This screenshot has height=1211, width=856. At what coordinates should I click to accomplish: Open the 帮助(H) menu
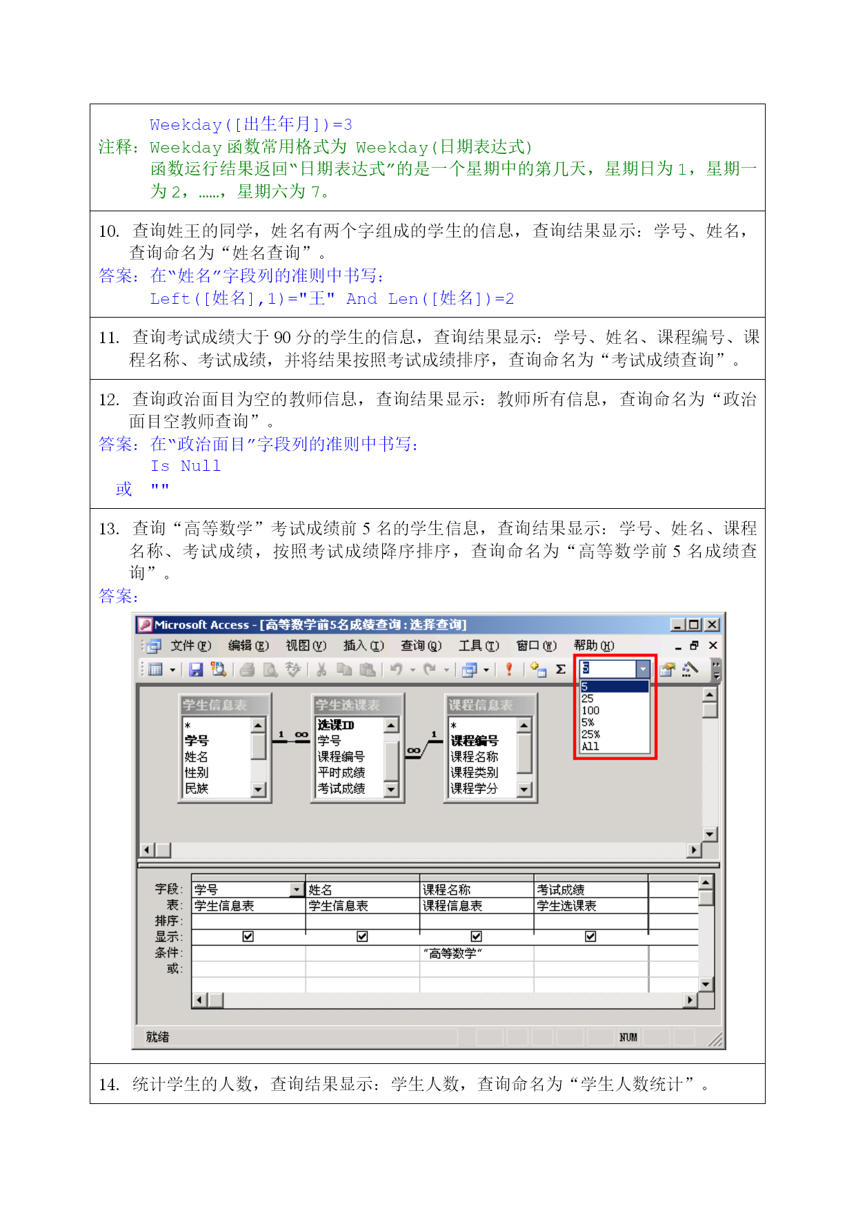[594, 646]
